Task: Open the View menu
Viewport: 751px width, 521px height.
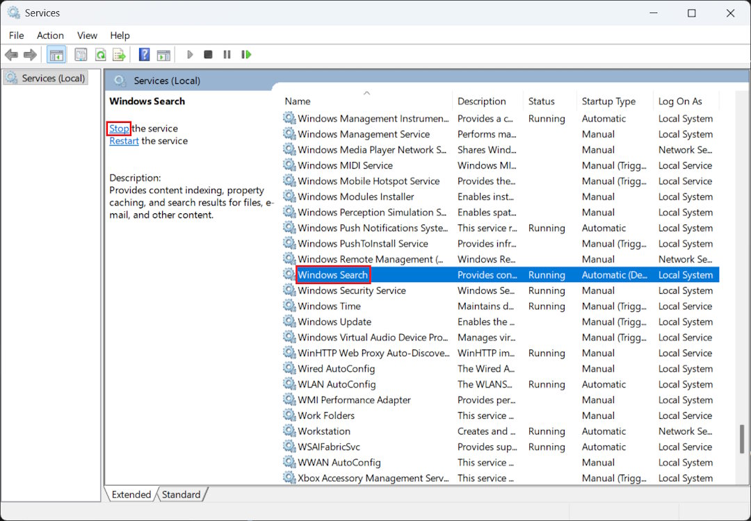Action: 87,35
